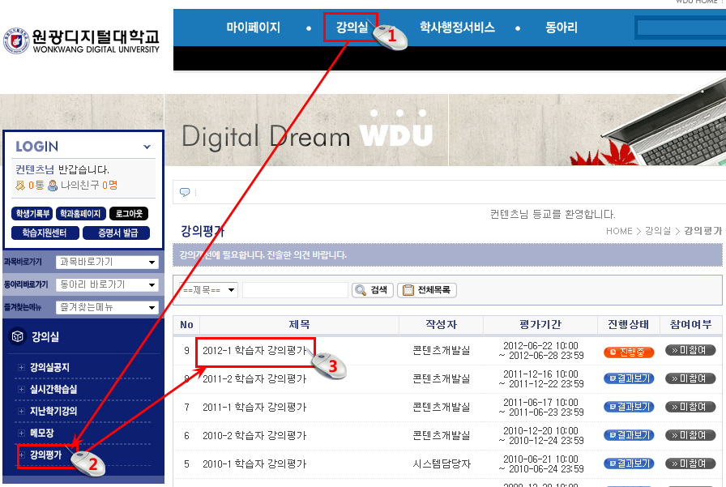Collapse the LOGIN panel chevron
The image size is (726, 487).
tap(147, 147)
